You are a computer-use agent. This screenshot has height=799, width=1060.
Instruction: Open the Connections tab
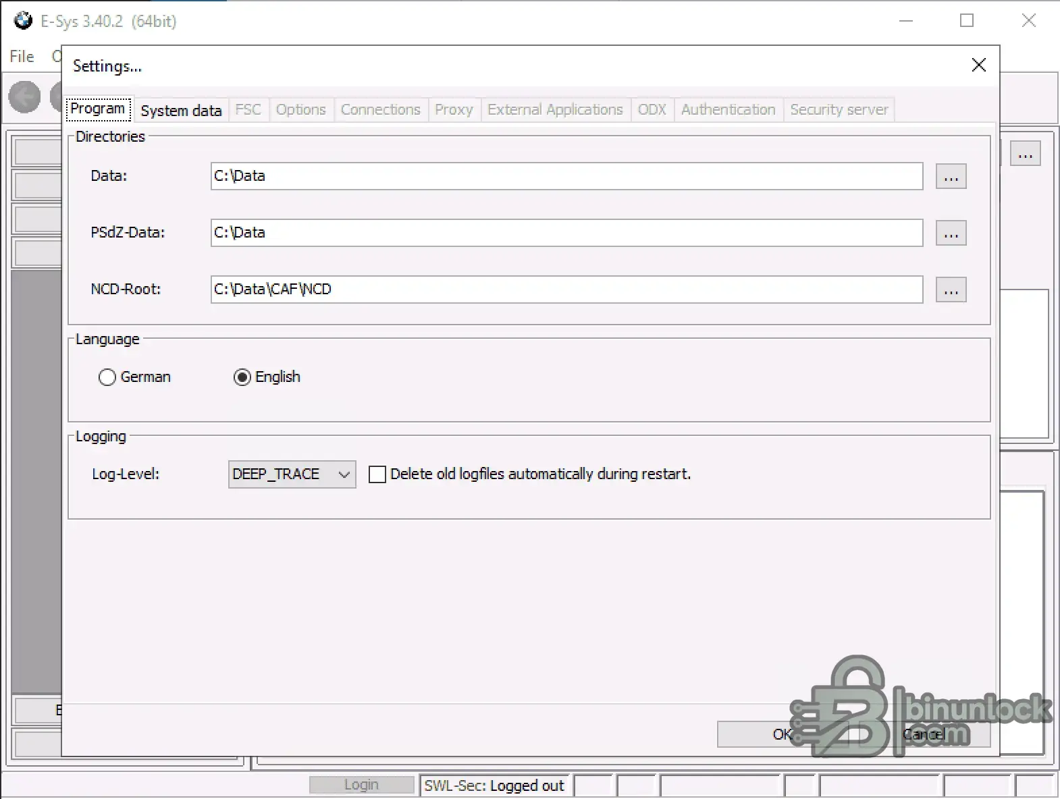tap(381, 110)
